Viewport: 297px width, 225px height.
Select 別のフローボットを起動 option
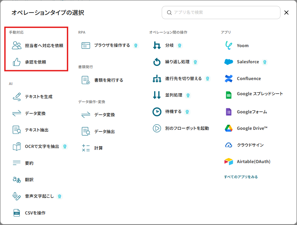tap(187, 128)
